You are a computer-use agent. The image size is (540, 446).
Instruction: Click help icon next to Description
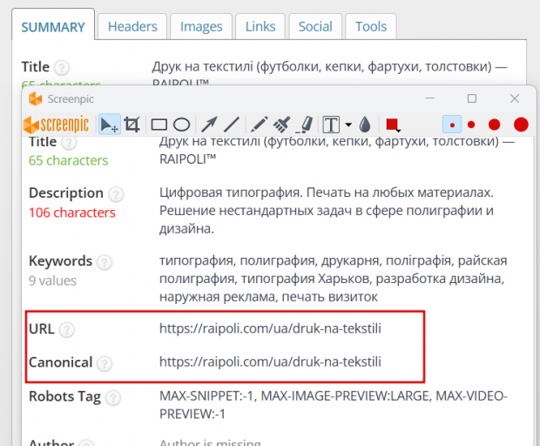(x=116, y=194)
